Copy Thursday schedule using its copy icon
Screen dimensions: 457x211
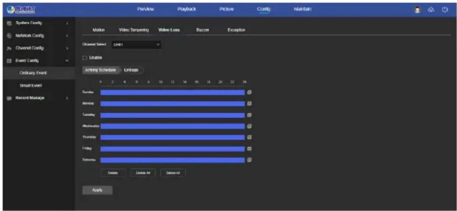tap(249, 137)
